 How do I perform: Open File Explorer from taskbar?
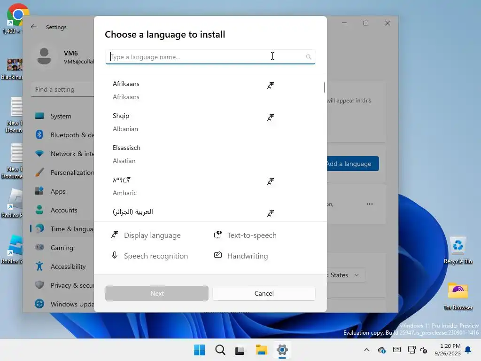pyautogui.click(x=262, y=350)
